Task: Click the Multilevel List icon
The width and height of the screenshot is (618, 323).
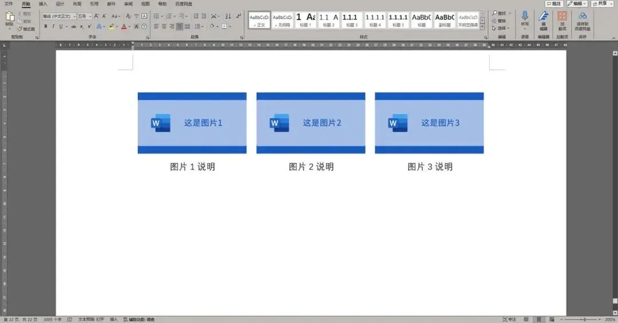Action: [182, 16]
